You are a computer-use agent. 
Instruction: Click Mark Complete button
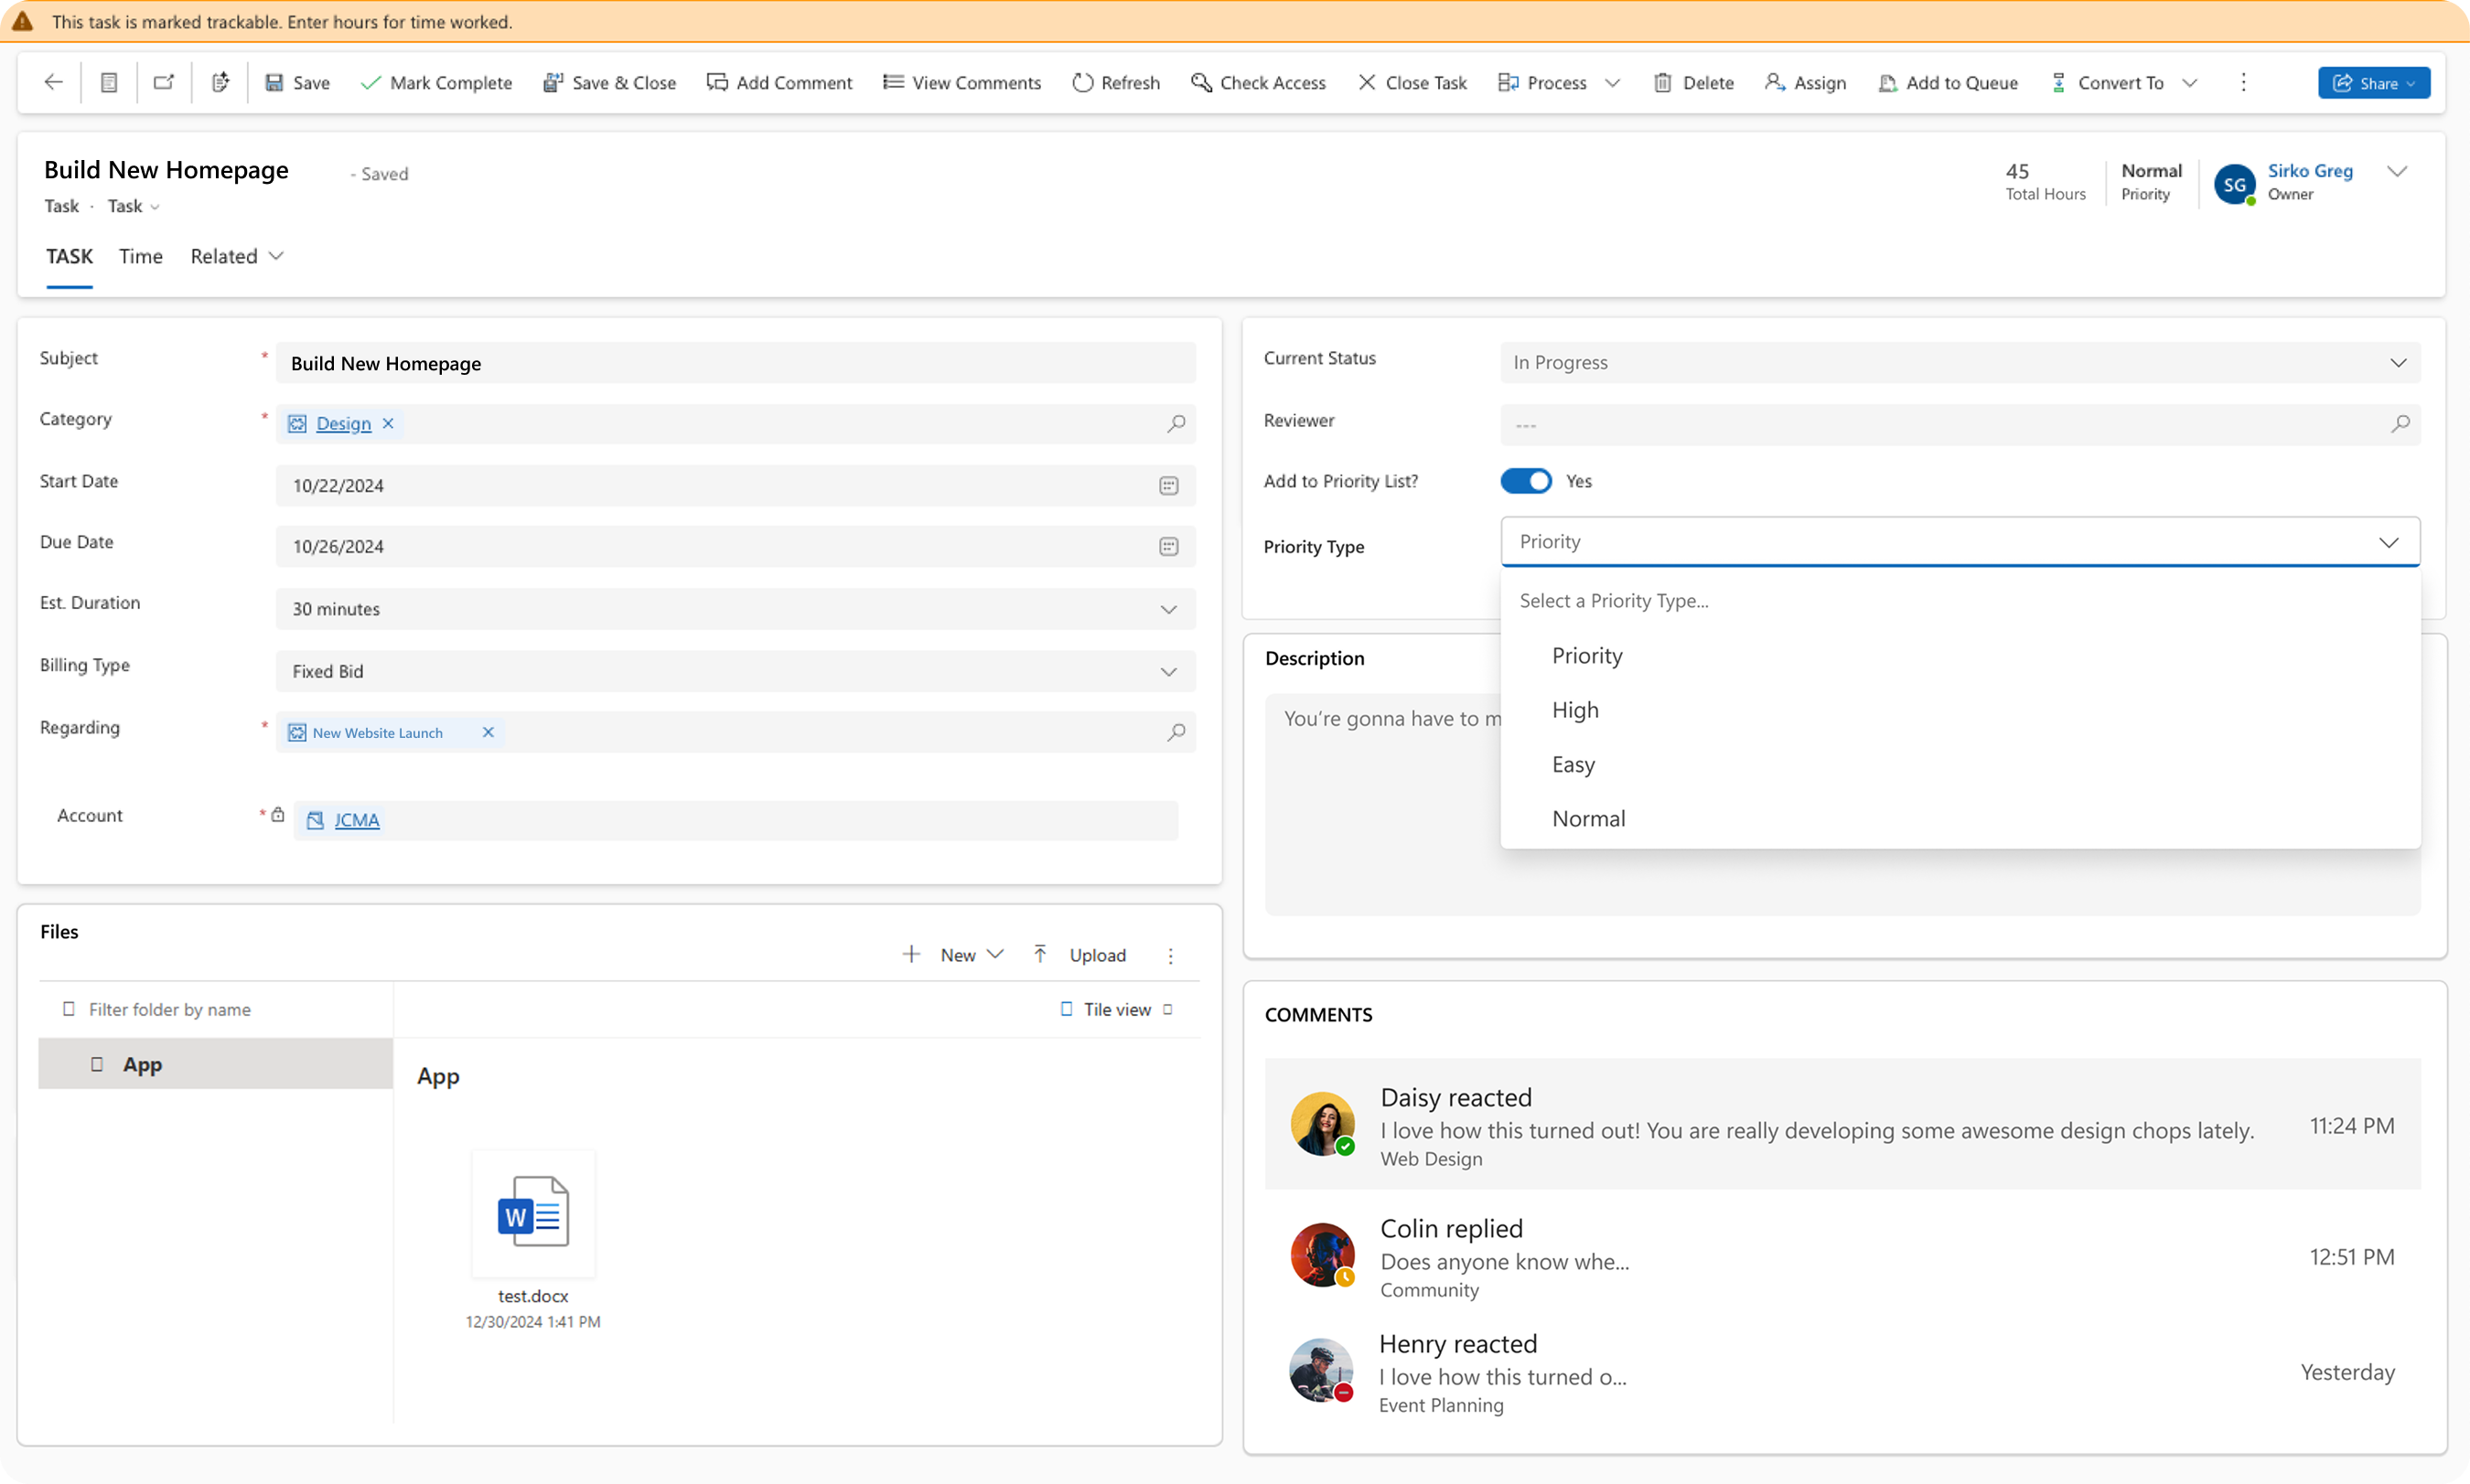coord(436,83)
